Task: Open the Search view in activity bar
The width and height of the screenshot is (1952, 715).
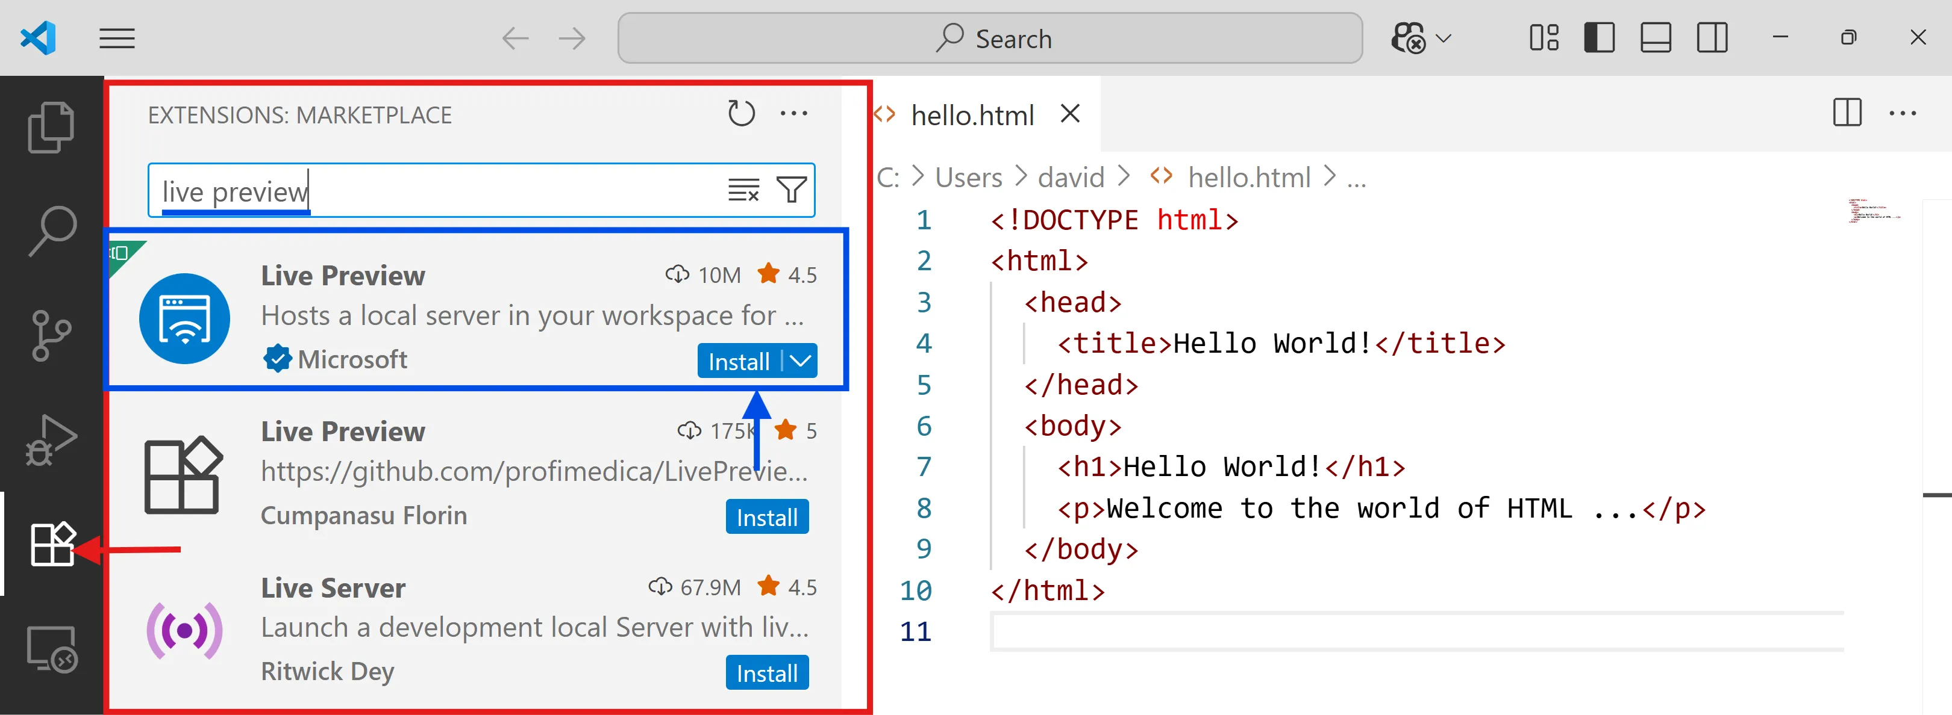Action: click(51, 231)
